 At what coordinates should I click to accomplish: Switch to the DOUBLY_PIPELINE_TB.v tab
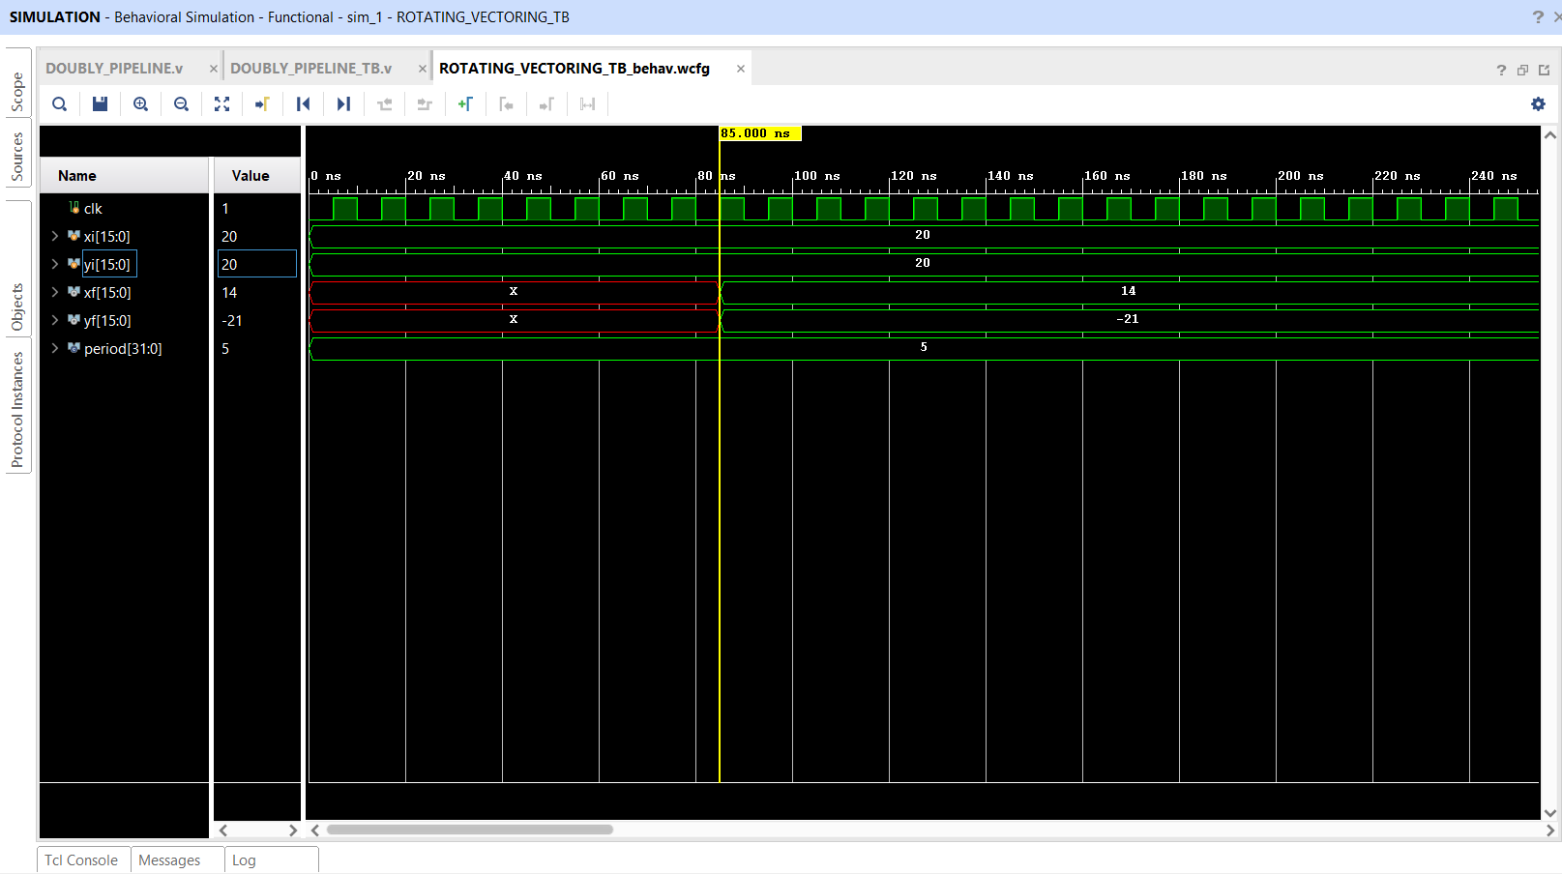pyautogui.click(x=310, y=68)
